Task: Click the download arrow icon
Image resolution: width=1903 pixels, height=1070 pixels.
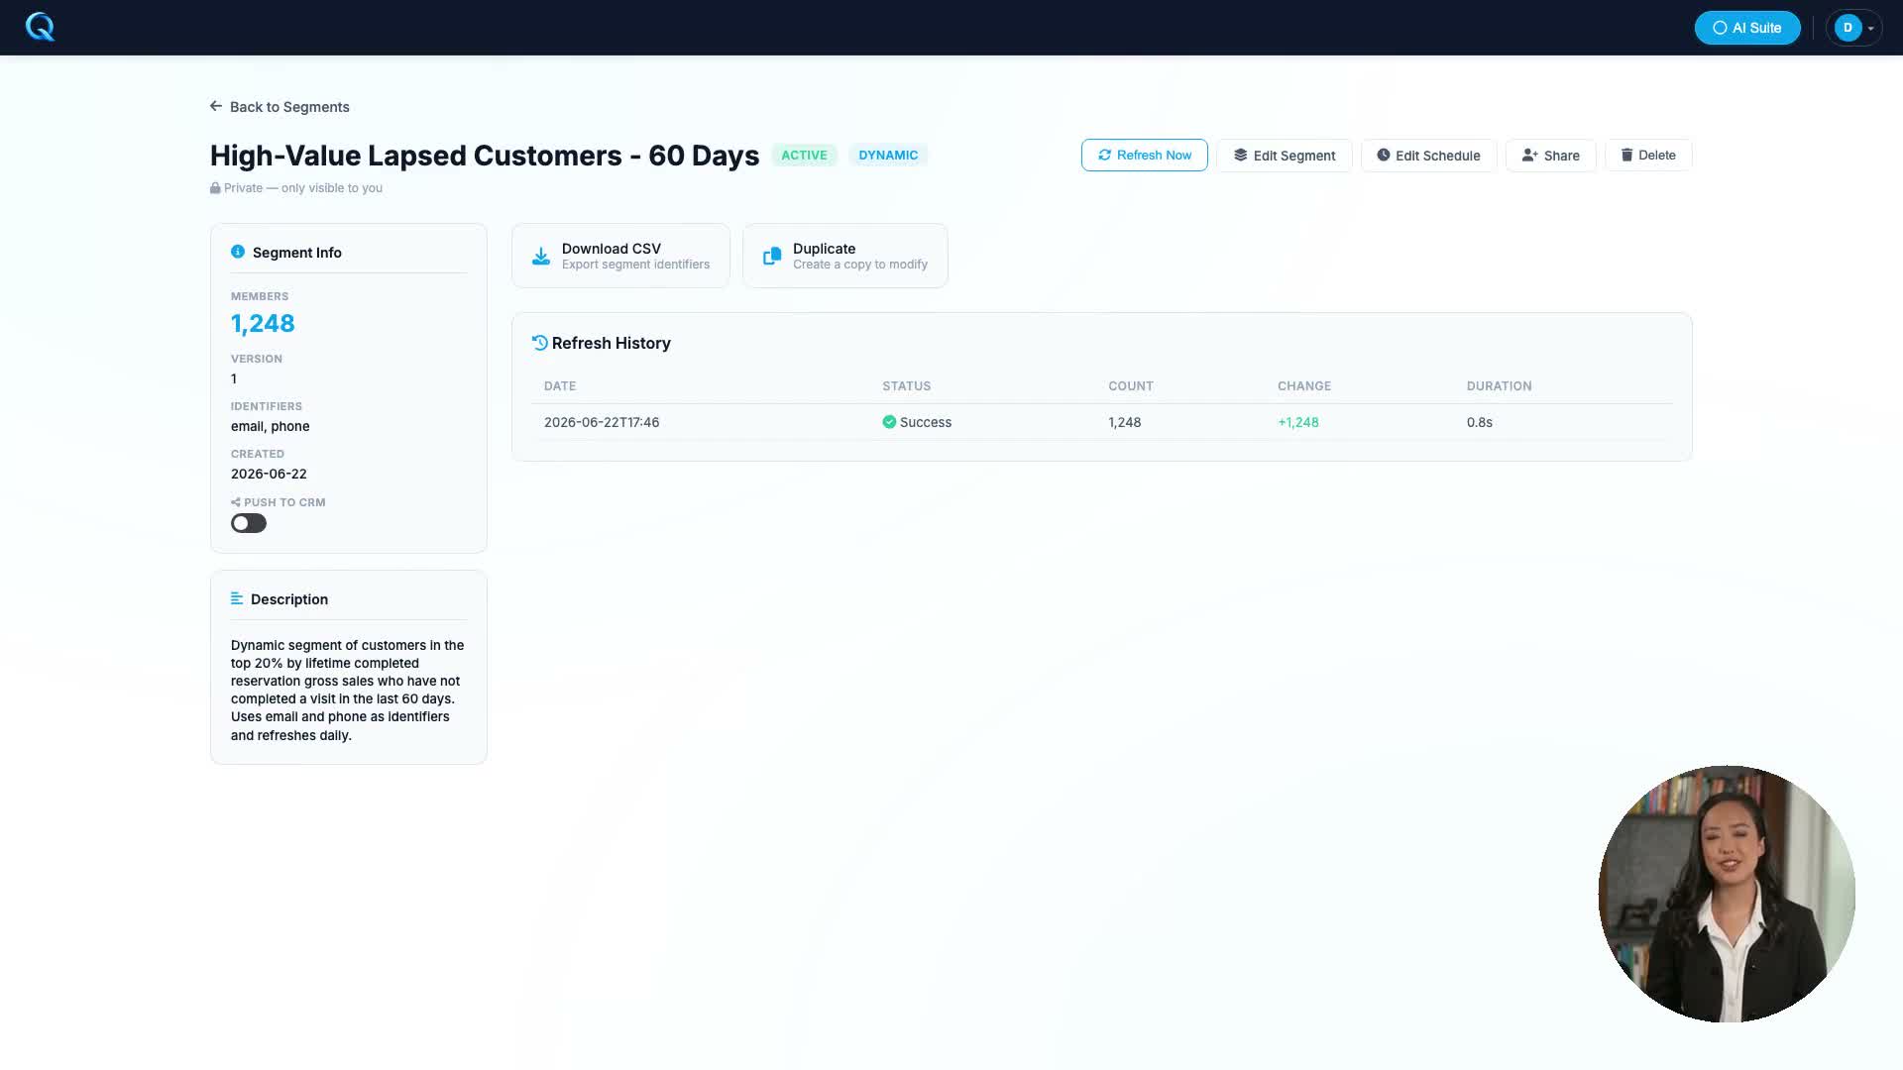Action: [x=541, y=257]
